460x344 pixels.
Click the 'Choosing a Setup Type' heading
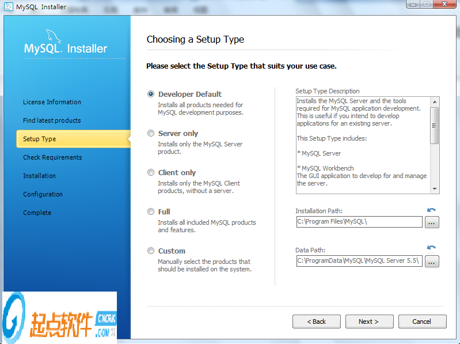(195, 39)
